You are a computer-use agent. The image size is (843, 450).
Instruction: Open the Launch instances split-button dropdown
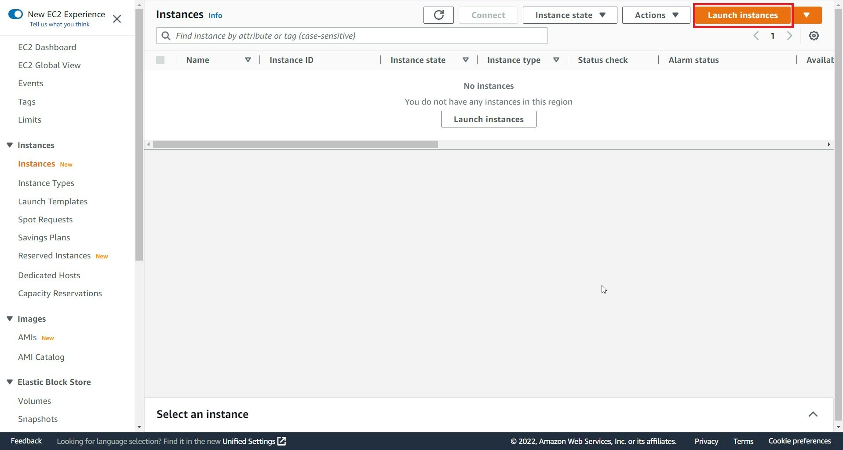pos(807,15)
